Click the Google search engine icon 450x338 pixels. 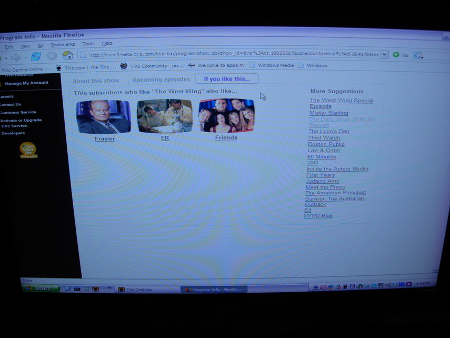pos(417,55)
